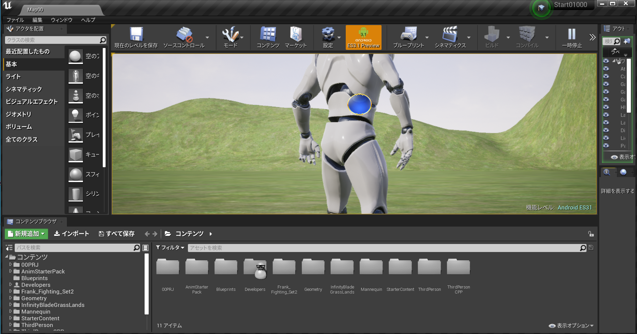The width and height of the screenshot is (637, 334).
Task: Toggle visibility eye of the second La row
Action: pos(606,122)
